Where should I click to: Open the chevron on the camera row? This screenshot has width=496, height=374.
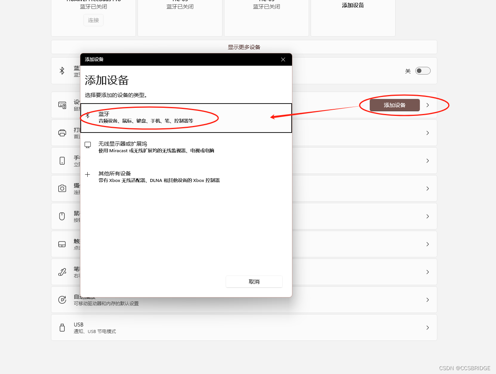click(428, 189)
